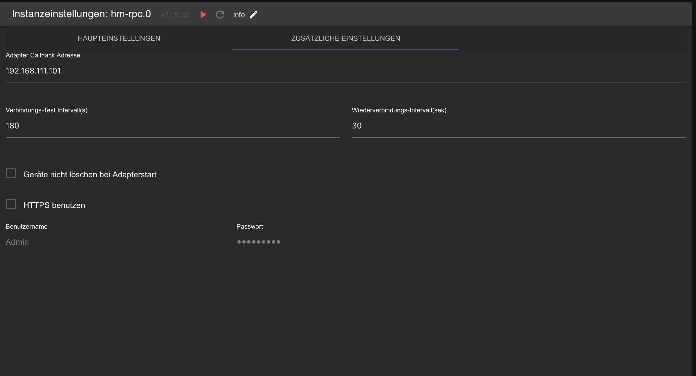Screen dimensions: 696x376
Task: Click the 'Instanzeinstellungen: hm-rpc.0' title
Action: 81,14
